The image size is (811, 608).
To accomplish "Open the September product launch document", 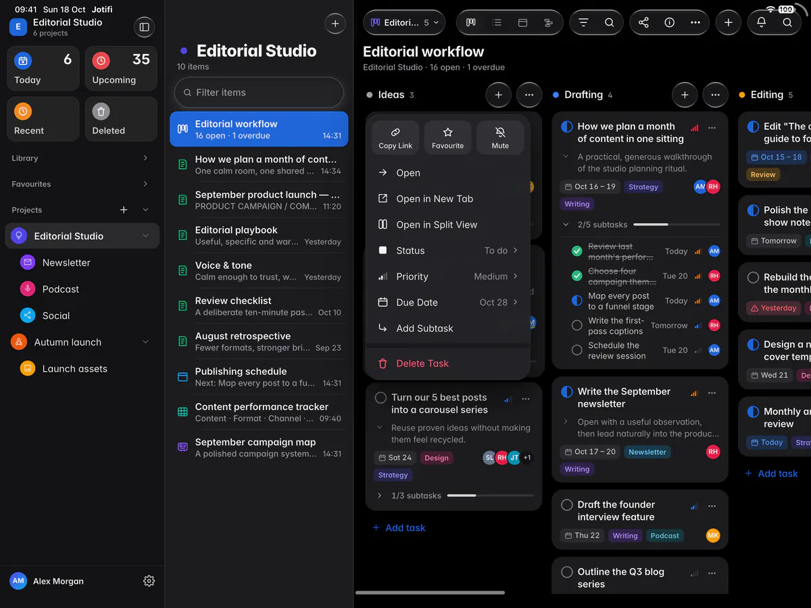I will [x=260, y=200].
